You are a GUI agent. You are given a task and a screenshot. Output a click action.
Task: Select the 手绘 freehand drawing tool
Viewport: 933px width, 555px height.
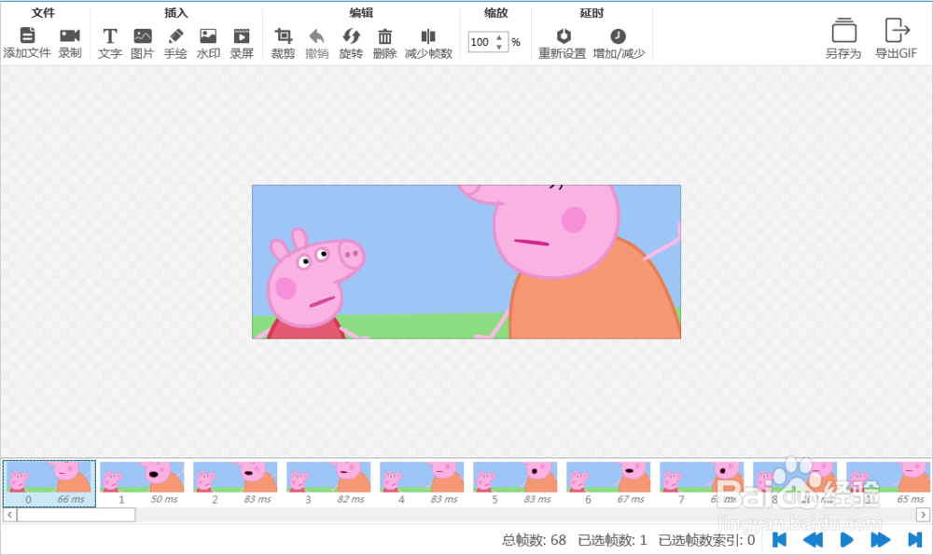click(x=175, y=36)
